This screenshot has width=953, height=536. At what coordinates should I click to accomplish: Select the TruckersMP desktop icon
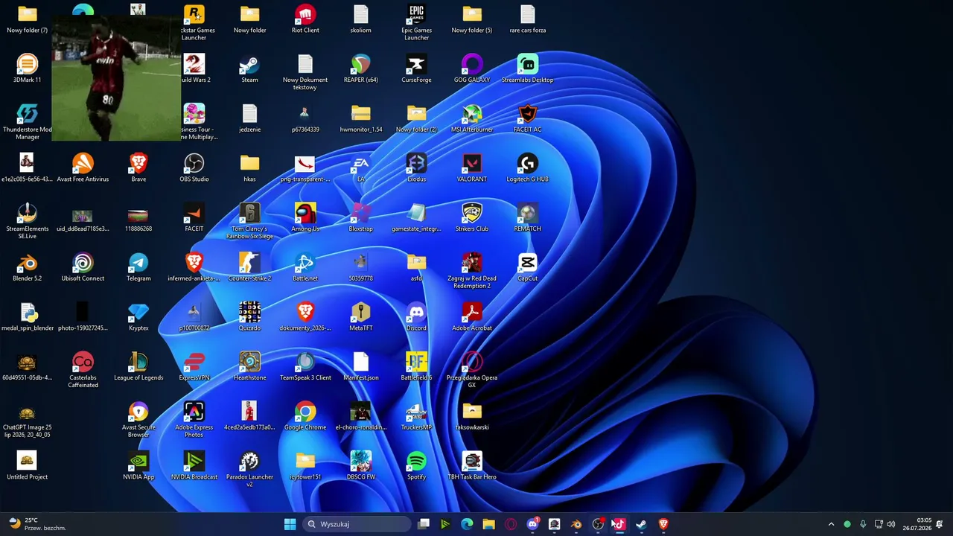coord(416,416)
